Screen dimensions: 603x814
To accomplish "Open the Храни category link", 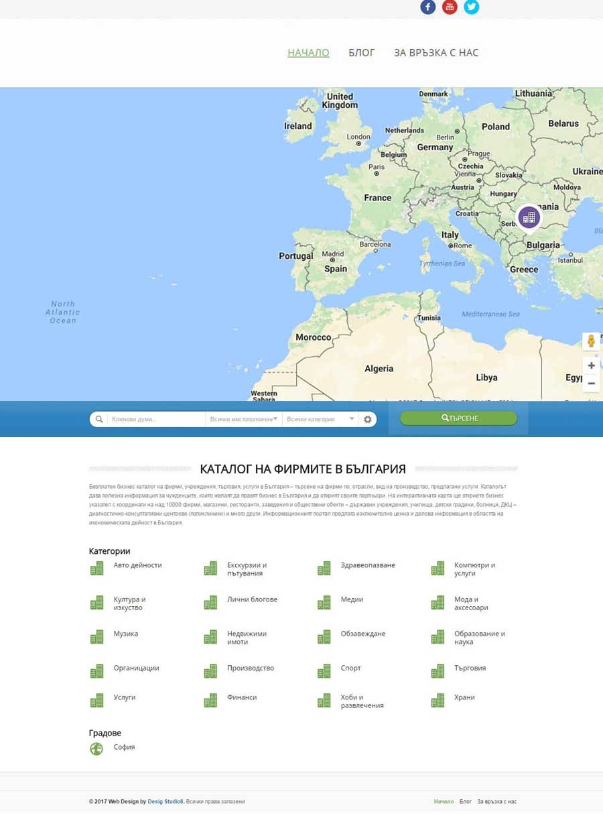I will (x=464, y=697).
